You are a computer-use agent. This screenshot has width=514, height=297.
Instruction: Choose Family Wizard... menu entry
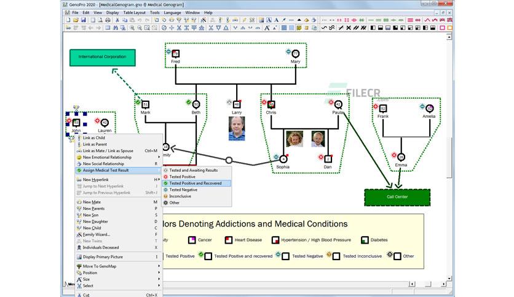118,234
